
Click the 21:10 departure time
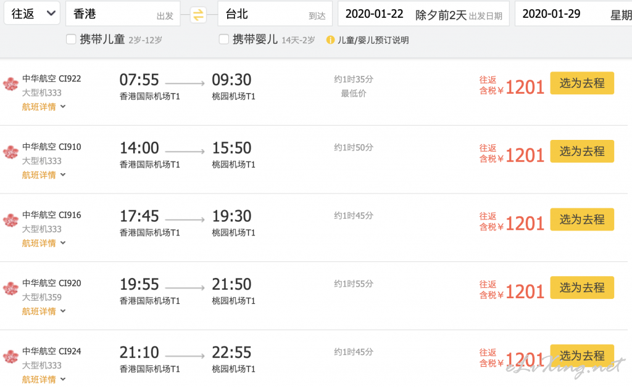139,352
